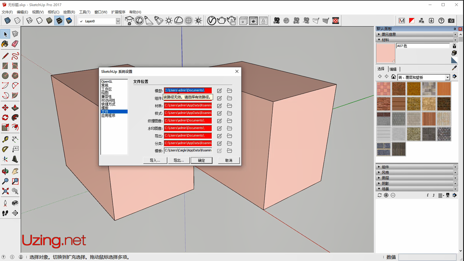Click the A07 色 material name field
The width and height of the screenshot is (464, 261).
(x=423, y=46)
